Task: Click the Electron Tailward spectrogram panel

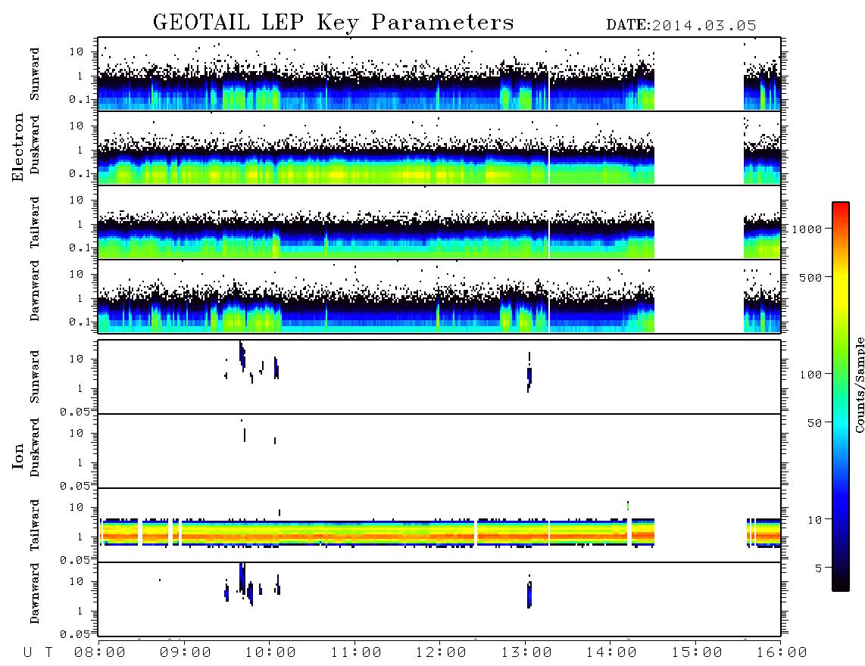Action: pos(439,223)
